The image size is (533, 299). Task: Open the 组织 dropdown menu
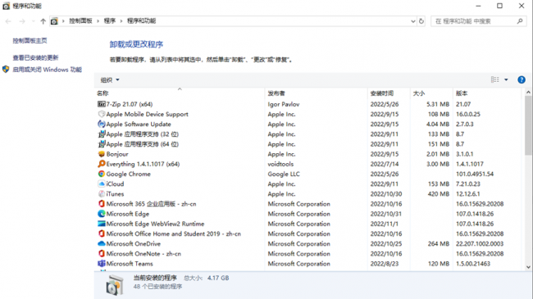(x=110, y=79)
